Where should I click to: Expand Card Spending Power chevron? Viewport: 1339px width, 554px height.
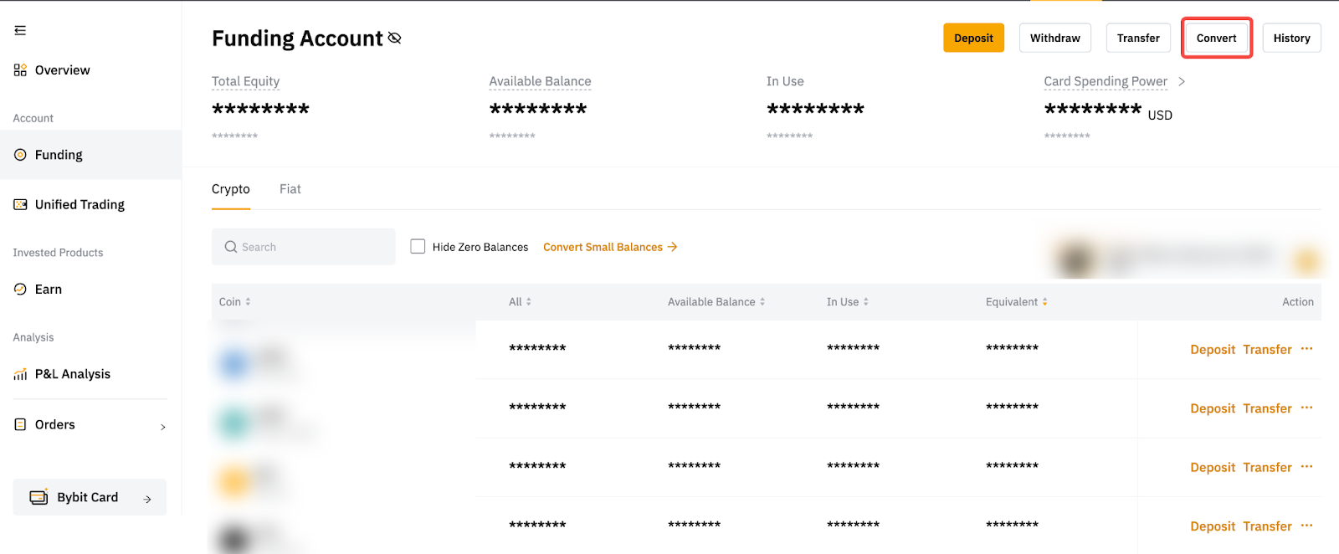(x=1182, y=81)
